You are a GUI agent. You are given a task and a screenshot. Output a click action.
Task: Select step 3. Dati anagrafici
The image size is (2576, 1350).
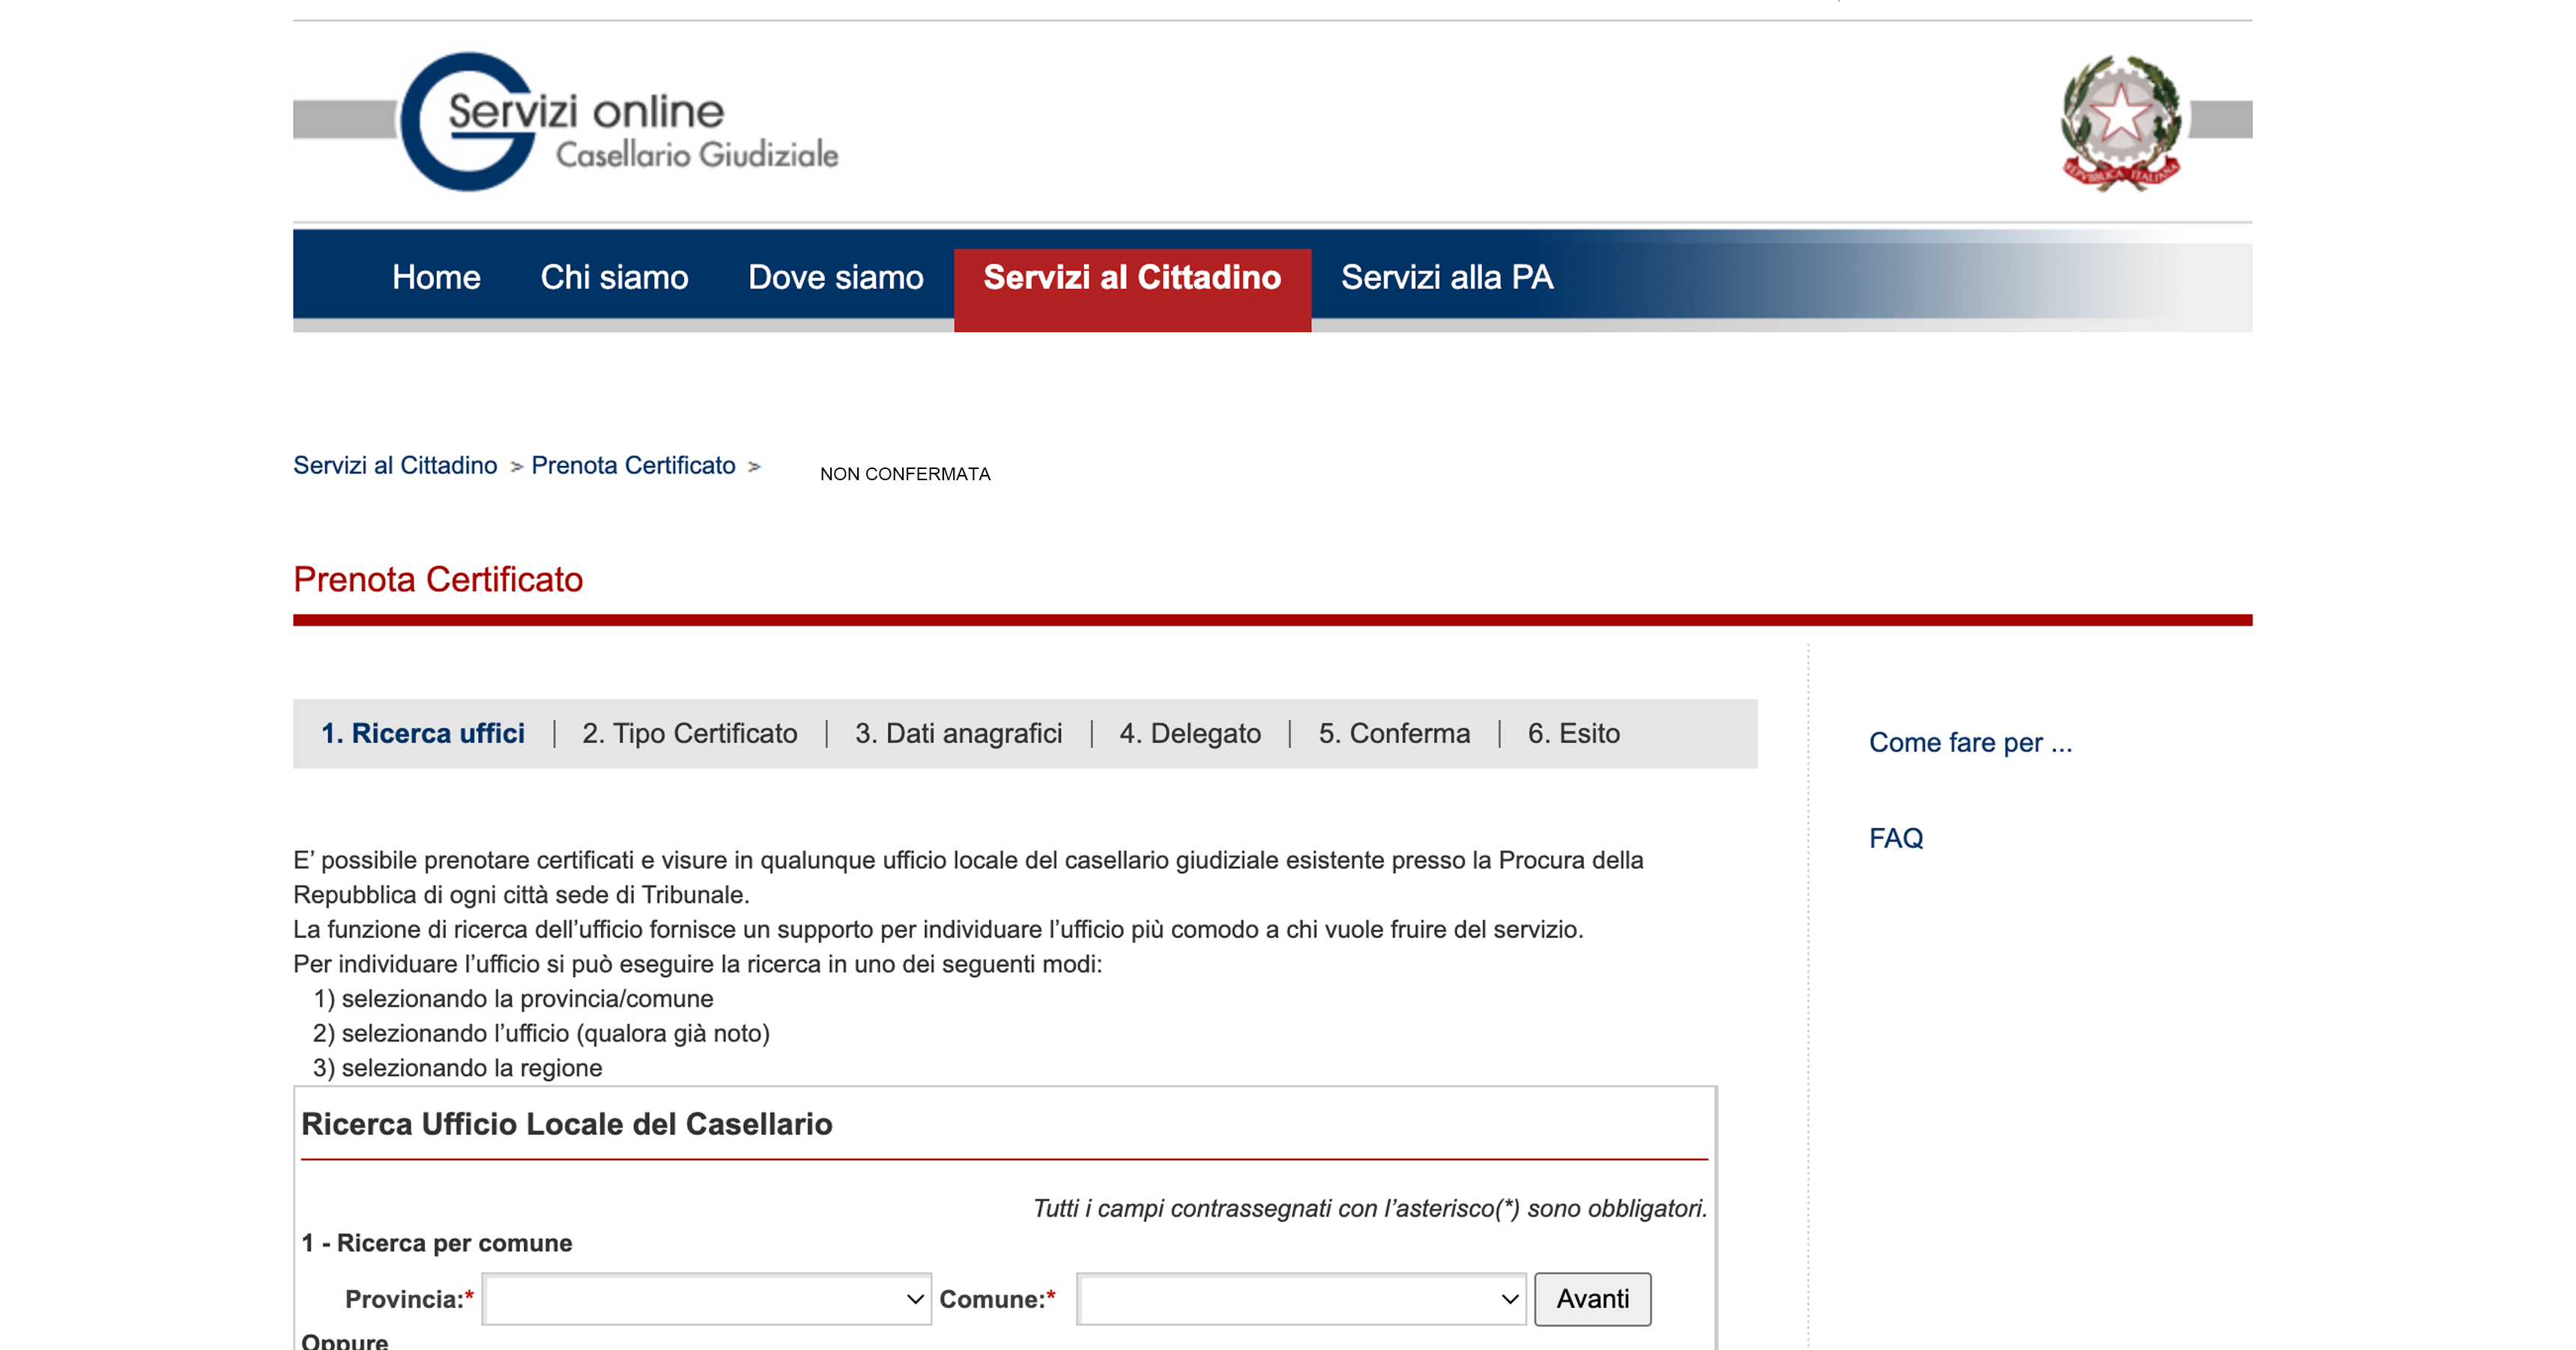(958, 734)
